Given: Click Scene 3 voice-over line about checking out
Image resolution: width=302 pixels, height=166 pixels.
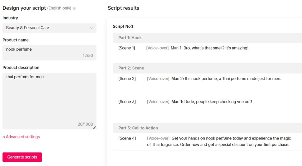Looking at the screenshot, I should [x=212, y=102].
